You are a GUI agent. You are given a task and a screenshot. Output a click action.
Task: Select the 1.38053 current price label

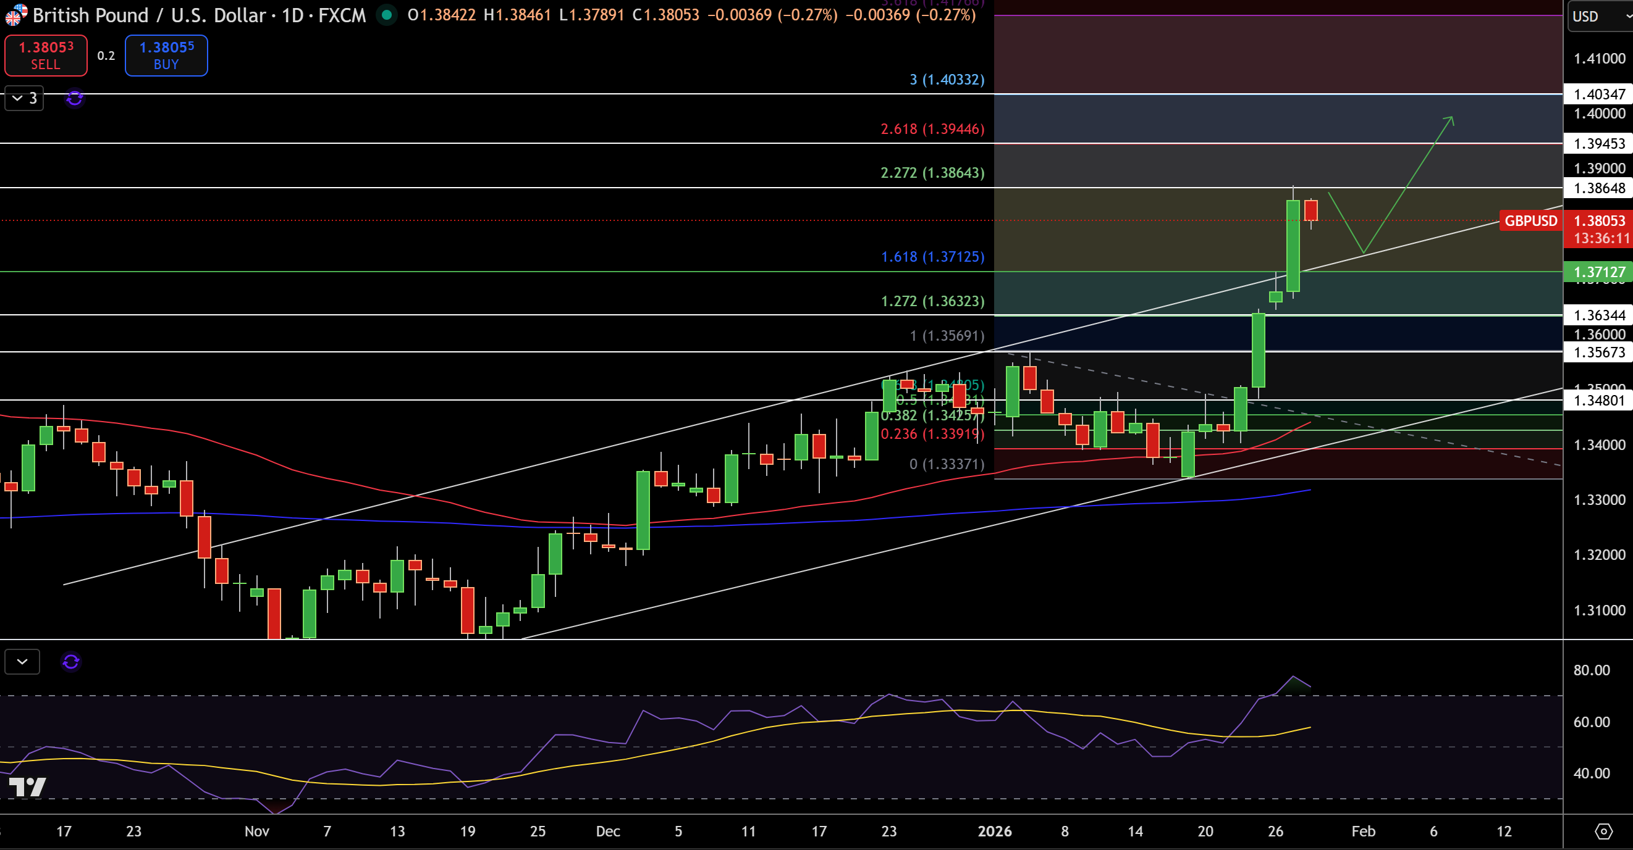[1599, 220]
